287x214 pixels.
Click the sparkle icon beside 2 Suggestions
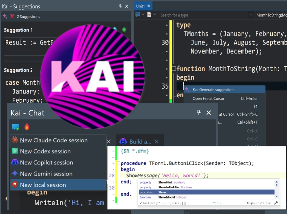coord(5,16)
